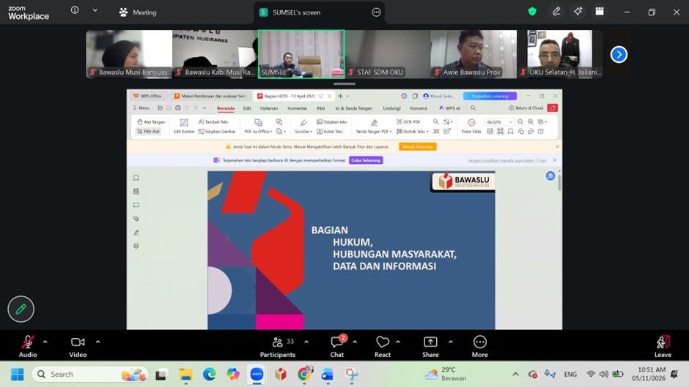Select the Alat Tangan hand tool
The width and height of the screenshot is (689, 387).
(x=151, y=122)
